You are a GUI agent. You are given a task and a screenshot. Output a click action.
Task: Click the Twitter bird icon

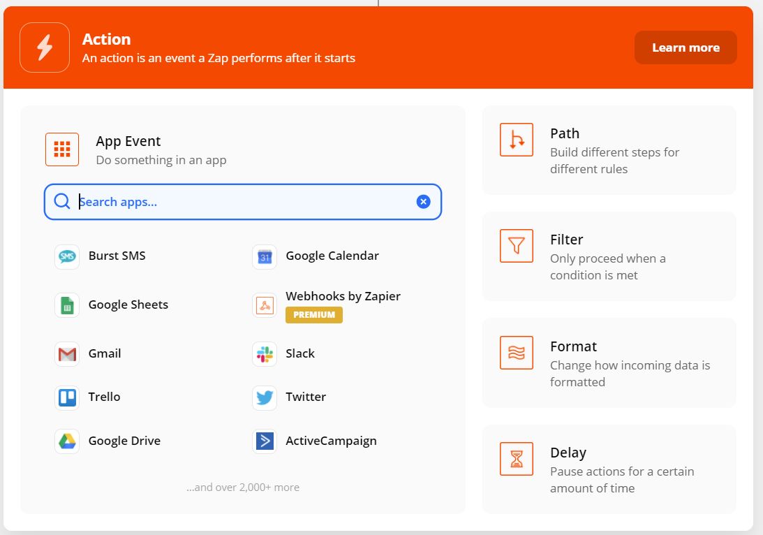(x=265, y=397)
